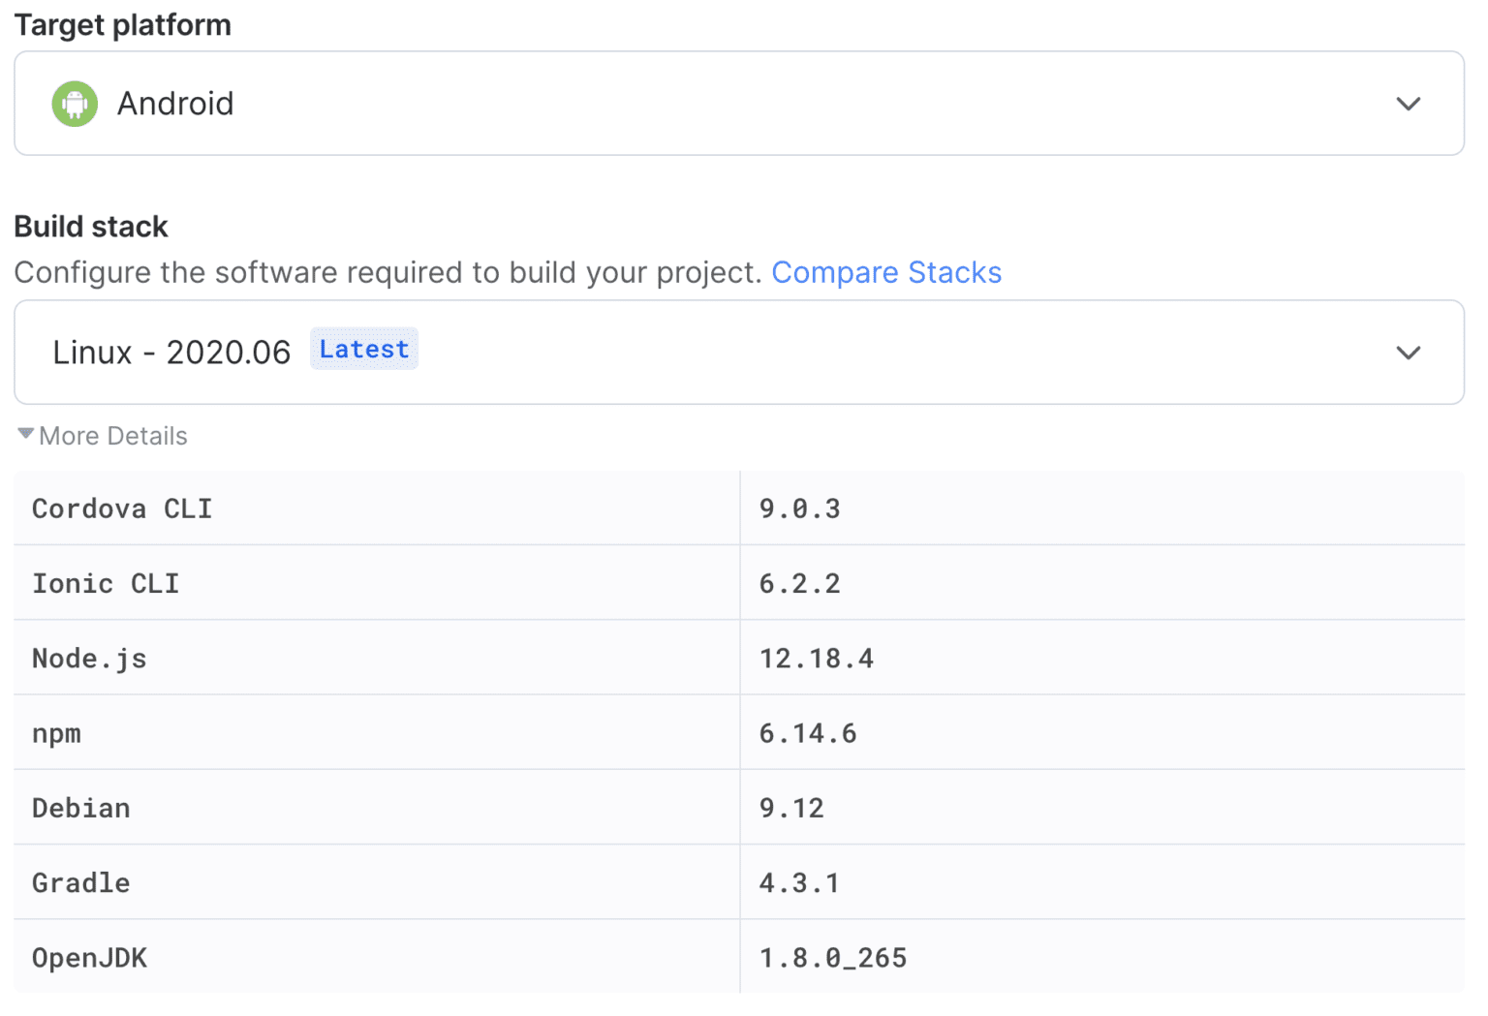
Task: Click the npm row label
Action: [57, 733]
